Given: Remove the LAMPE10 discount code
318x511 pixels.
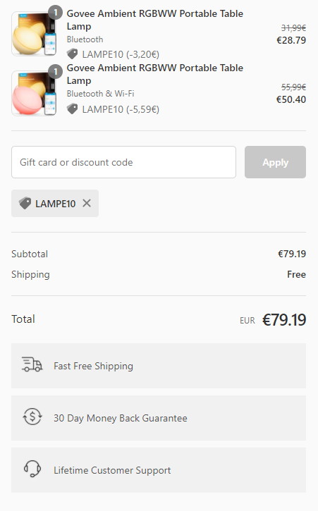Looking at the screenshot, I should coord(87,204).
